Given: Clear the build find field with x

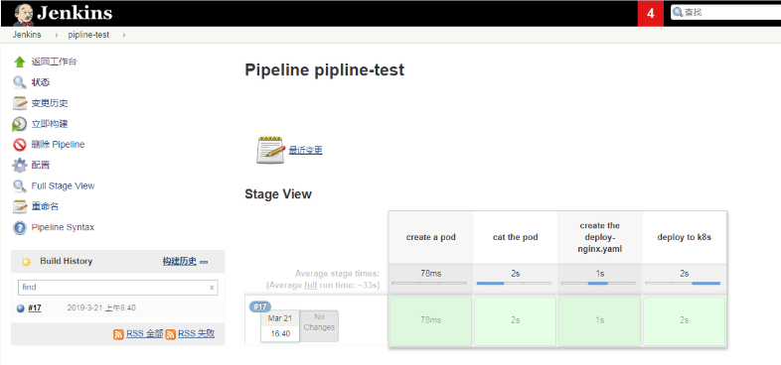Looking at the screenshot, I should click(x=212, y=288).
